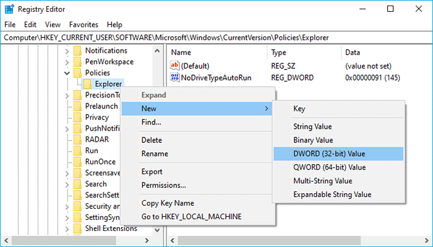Click the tree pane scroll-down arrow
The image size is (433, 247).
point(157,230)
